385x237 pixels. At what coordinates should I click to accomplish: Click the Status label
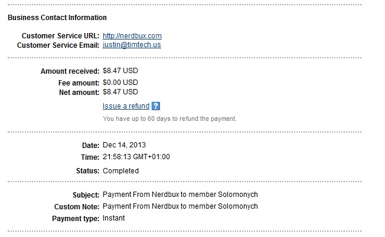[87, 171]
